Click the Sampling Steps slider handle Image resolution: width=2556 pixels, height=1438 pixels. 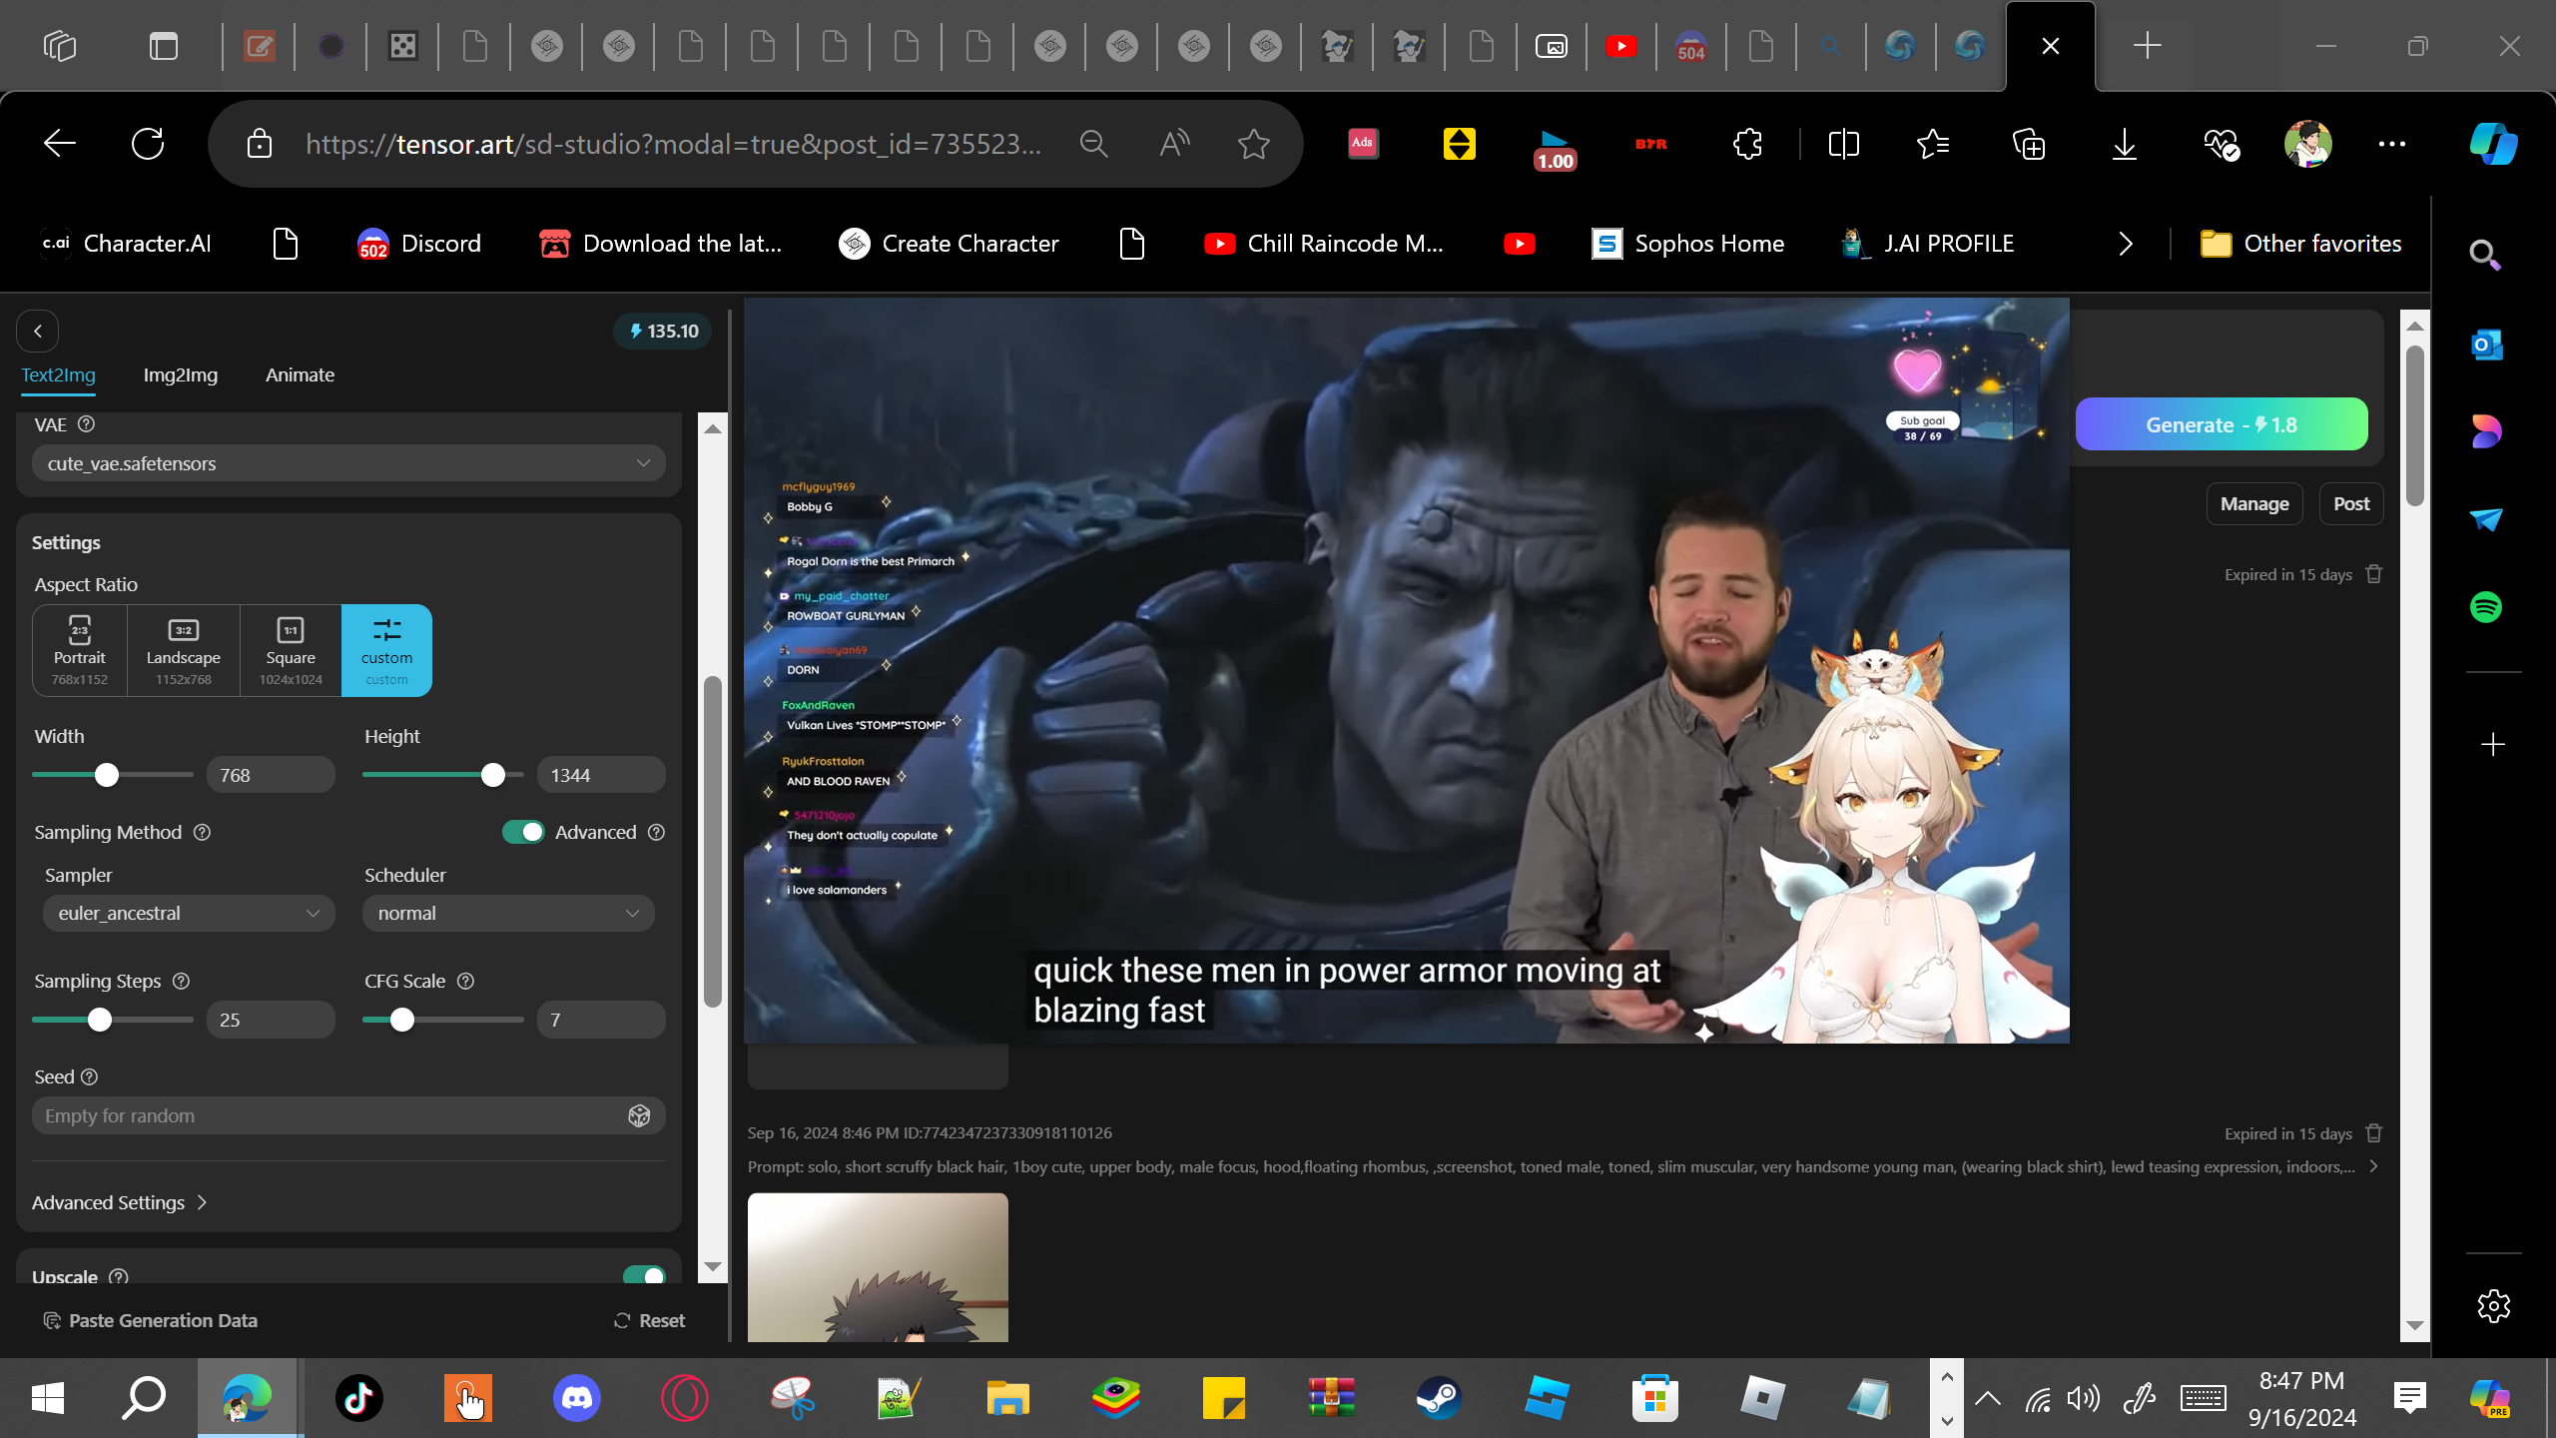[x=100, y=1020]
